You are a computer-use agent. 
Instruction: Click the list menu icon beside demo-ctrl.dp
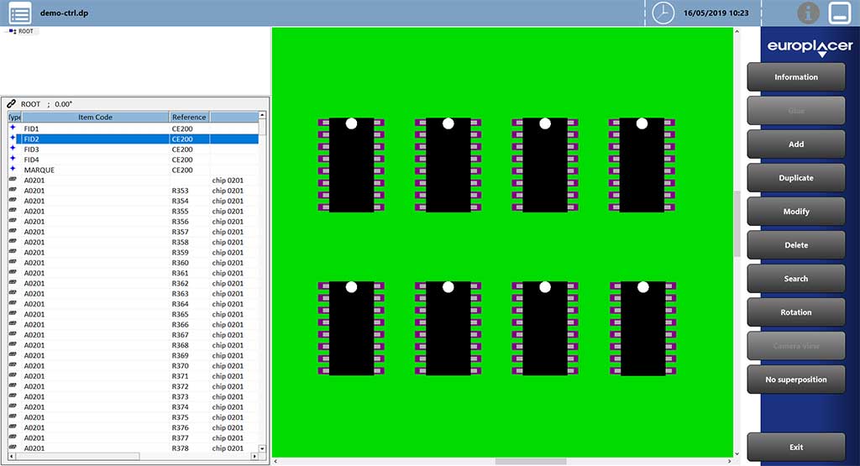point(20,13)
